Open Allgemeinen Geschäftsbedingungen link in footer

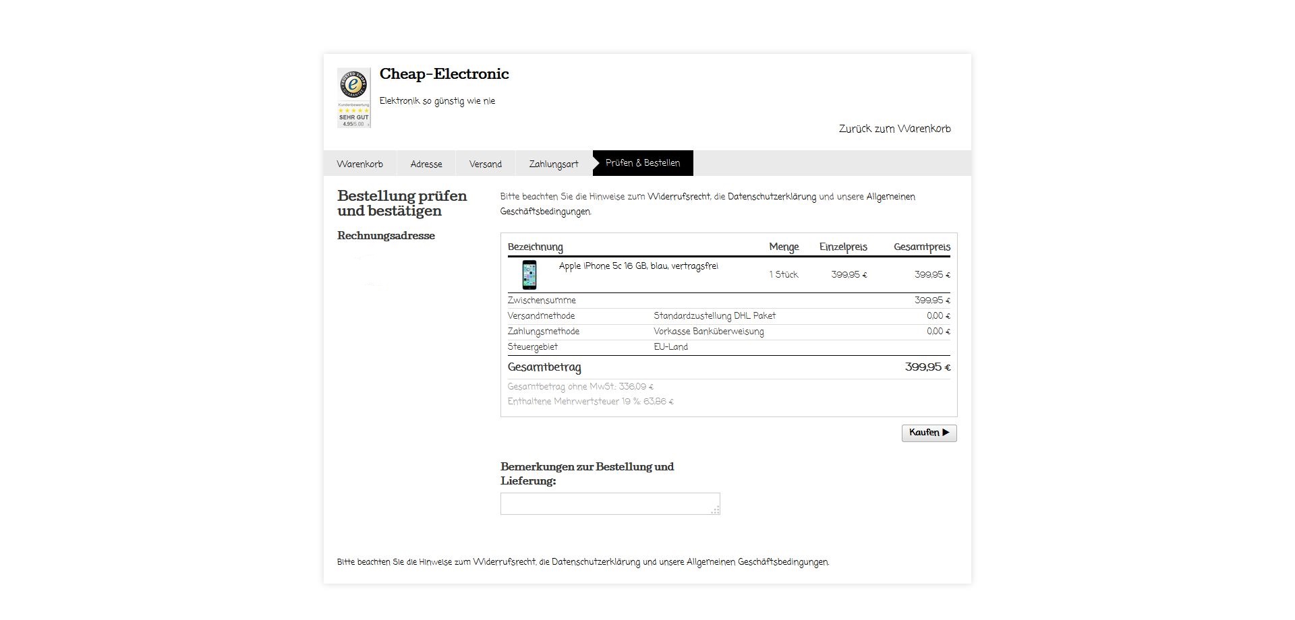pyautogui.click(x=757, y=562)
